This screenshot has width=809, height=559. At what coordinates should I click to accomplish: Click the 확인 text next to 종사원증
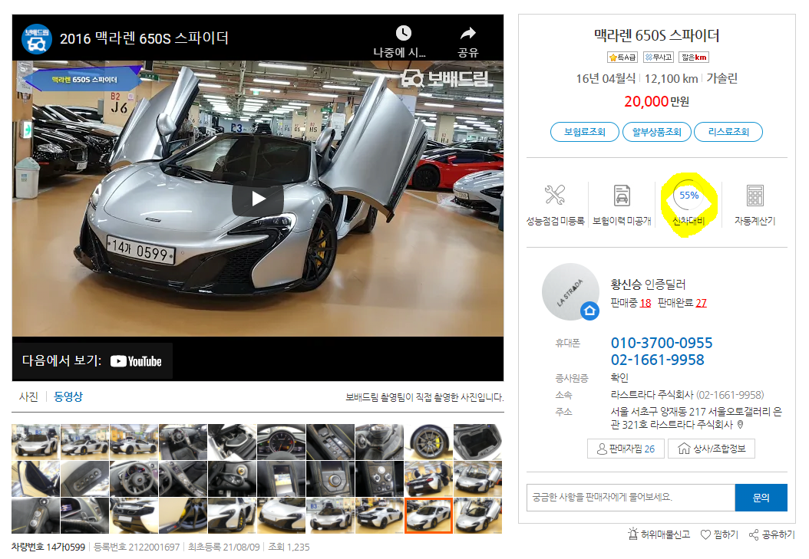619,378
